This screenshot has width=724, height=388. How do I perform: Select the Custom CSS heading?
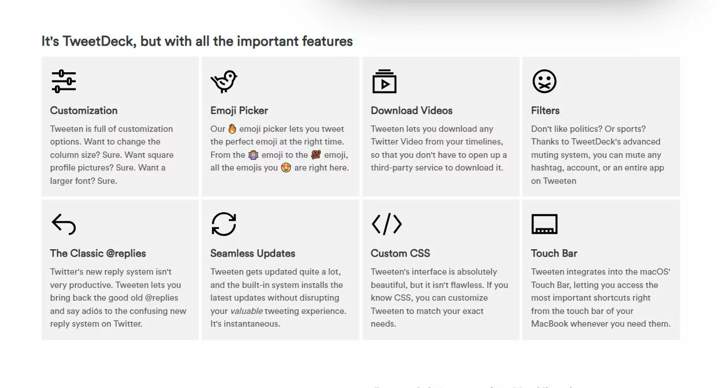pos(400,253)
